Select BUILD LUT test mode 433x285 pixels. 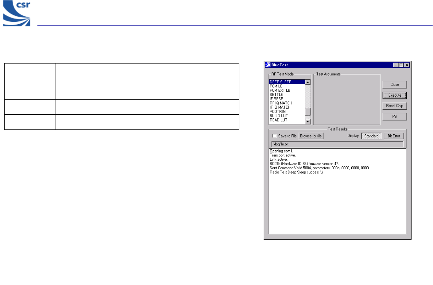point(287,116)
